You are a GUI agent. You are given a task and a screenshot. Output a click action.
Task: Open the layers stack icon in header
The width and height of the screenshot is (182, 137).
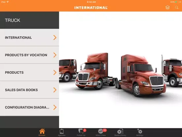(x=167, y=8)
